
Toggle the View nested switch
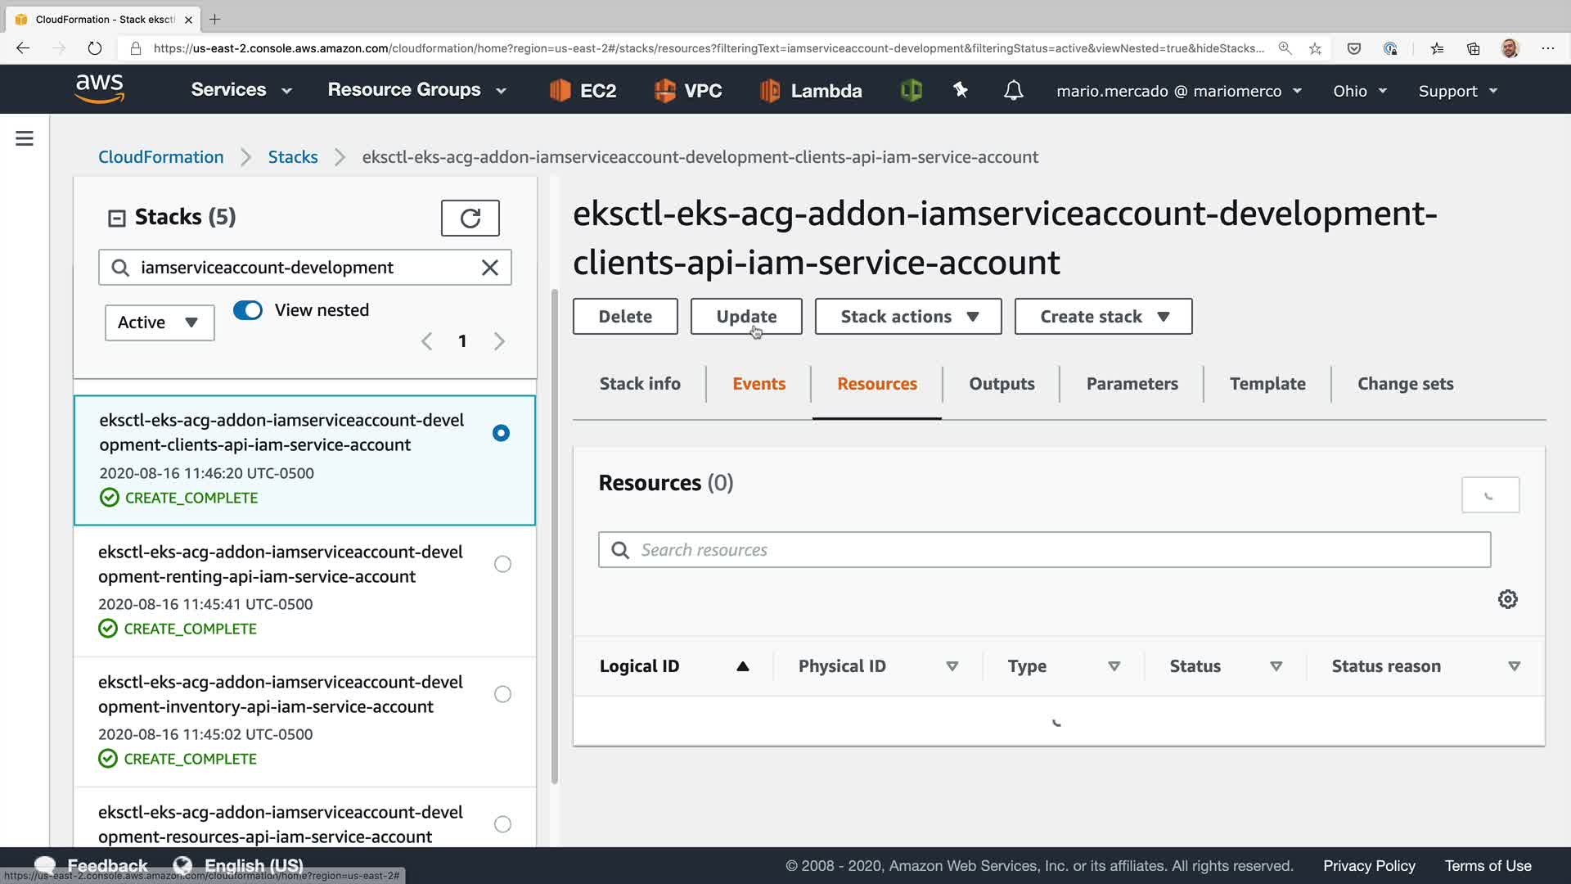(x=248, y=310)
